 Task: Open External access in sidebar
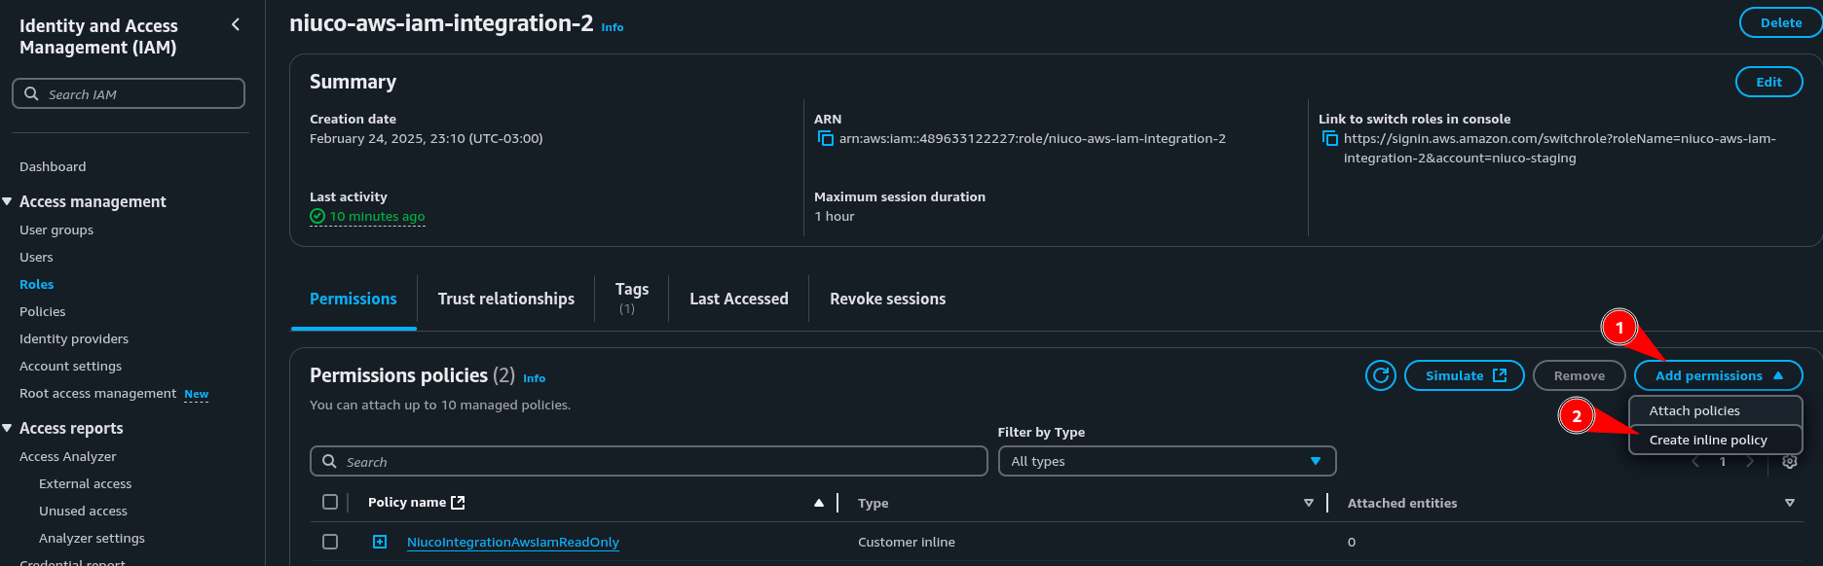coord(85,483)
